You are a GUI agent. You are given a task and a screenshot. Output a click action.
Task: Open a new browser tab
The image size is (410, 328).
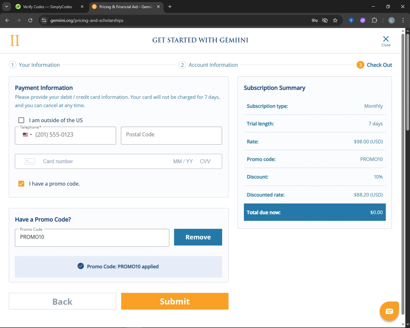170,7
